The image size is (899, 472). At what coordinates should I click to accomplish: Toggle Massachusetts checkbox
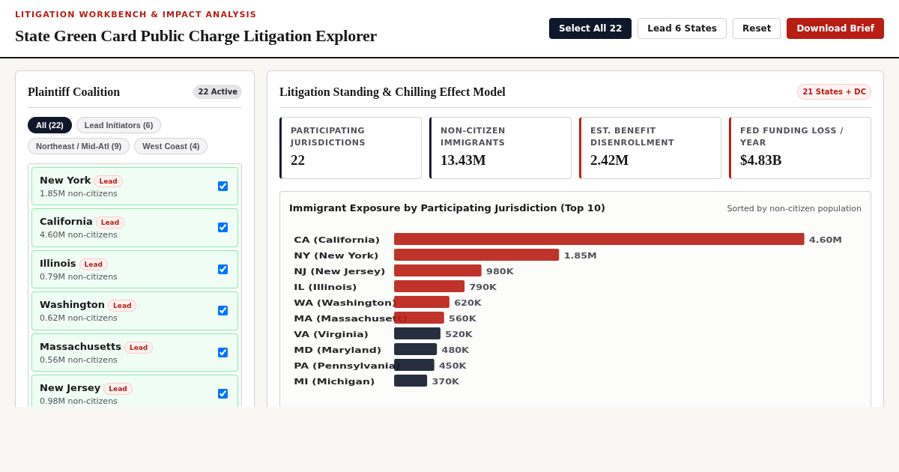tap(223, 352)
